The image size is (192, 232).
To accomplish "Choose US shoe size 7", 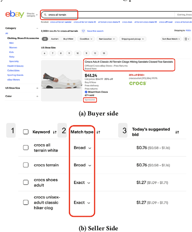I will point(52,53).
